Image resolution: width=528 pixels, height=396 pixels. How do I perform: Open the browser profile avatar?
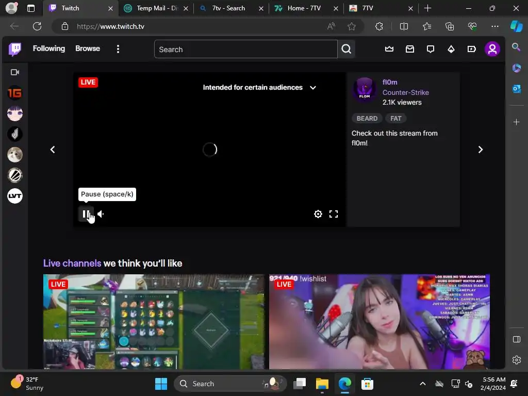(11, 8)
